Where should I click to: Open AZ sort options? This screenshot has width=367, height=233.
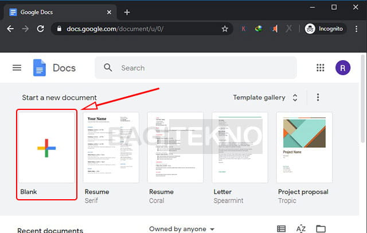(x=301, y=229)
